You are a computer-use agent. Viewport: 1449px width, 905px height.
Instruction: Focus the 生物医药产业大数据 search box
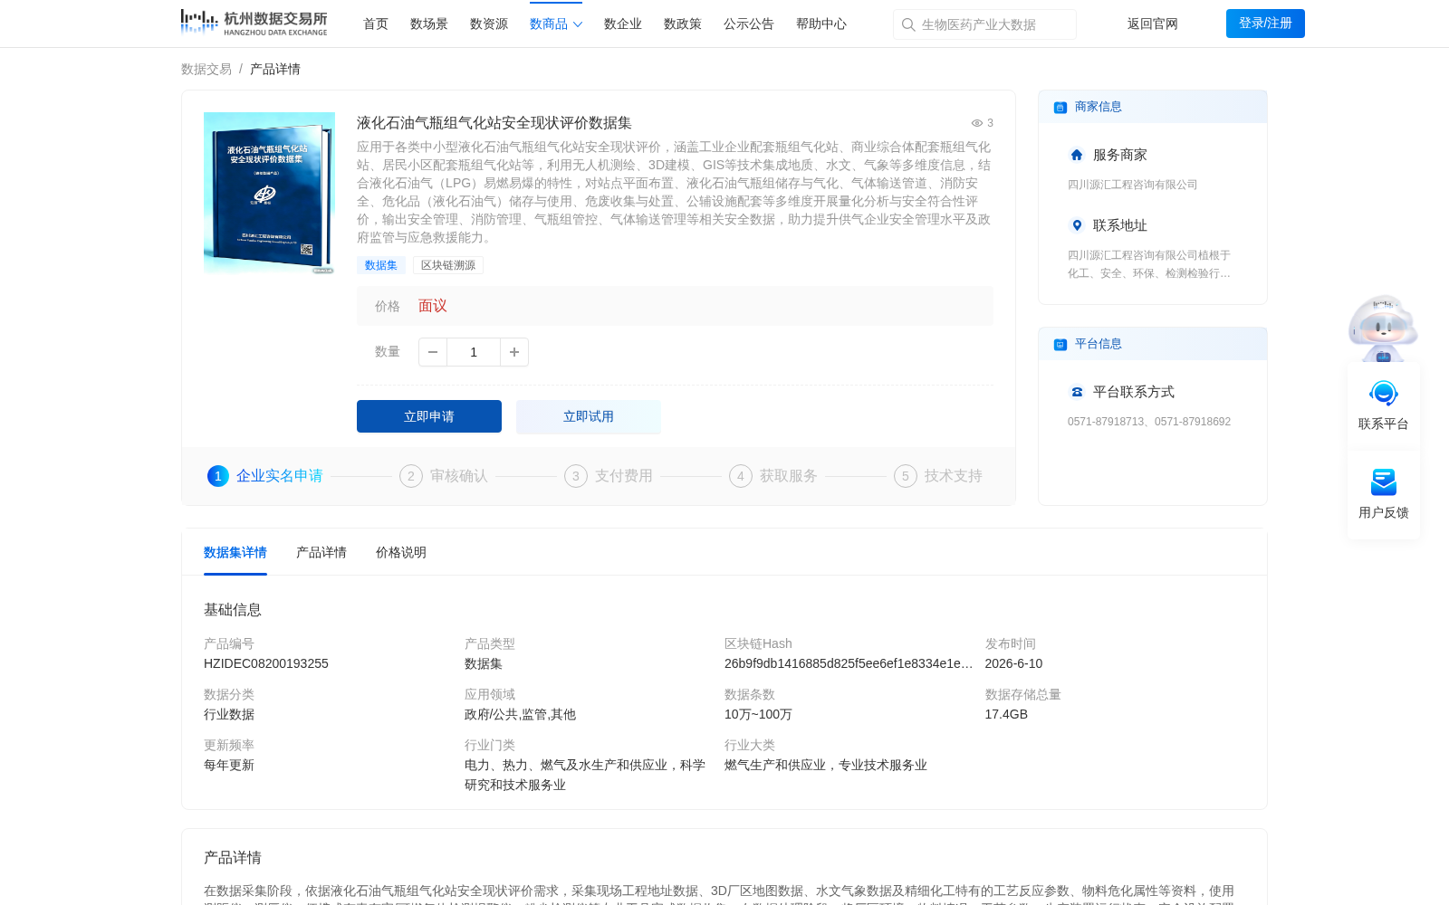(x=984, y=24)
